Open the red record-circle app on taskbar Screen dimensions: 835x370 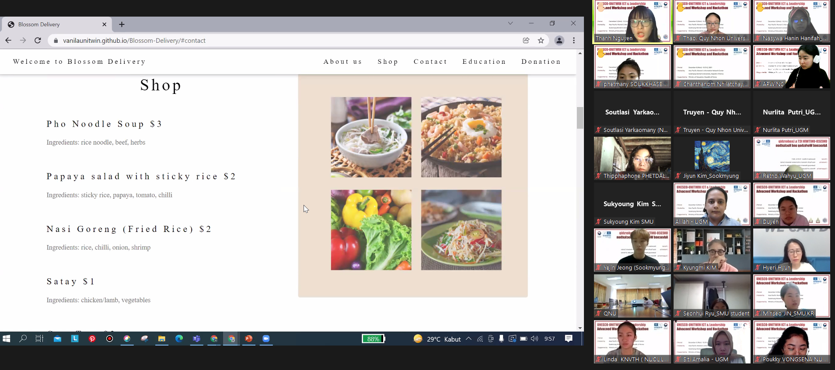110,339
